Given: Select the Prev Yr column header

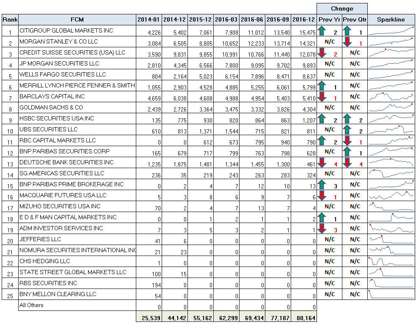Looking at the screenshot, I should (x=330, y=19).
